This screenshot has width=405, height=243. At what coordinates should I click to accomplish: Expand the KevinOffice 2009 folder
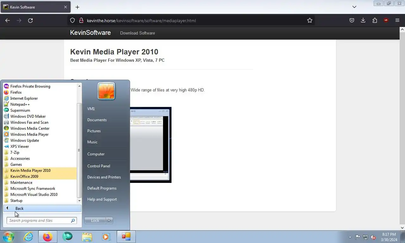[x=40, y=176]
